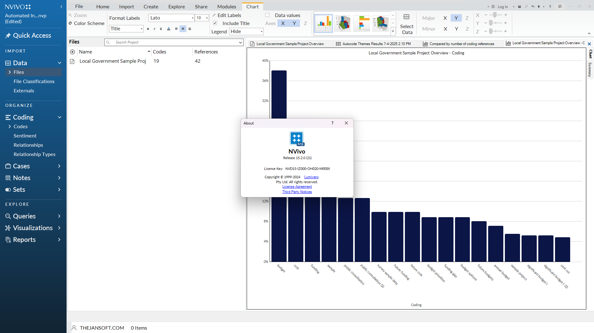Expand the Queries section
The height and width of the screenshot is (333, 594).
59,216
